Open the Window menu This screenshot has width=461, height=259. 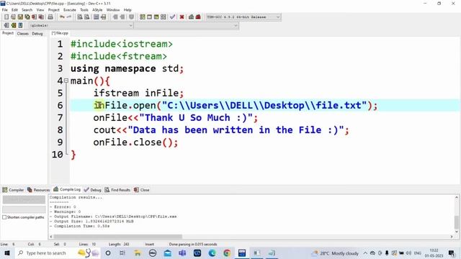click(x=113, y=10)
